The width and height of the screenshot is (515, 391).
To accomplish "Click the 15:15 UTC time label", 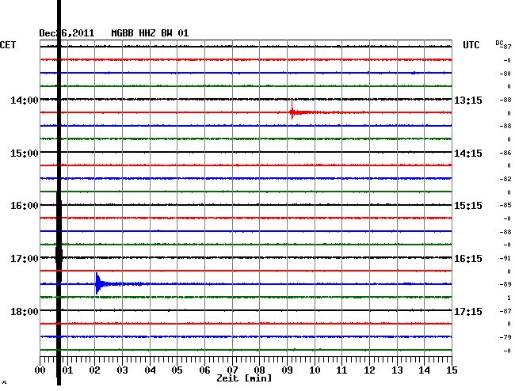I will coord(468,206).
